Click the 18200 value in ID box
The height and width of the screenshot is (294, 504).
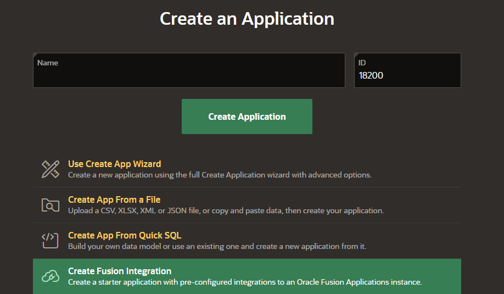click(x=371, y=75)
